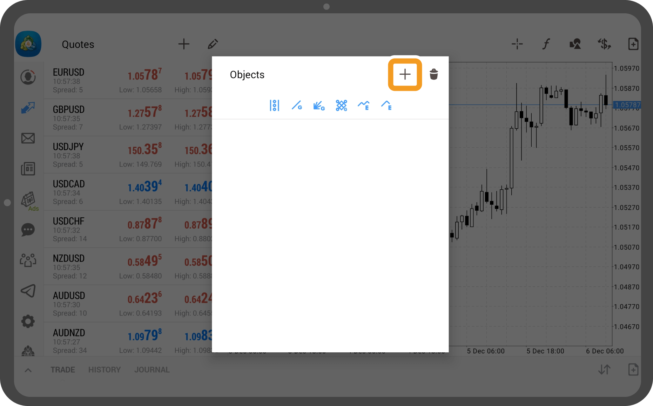The image size is (653, 406).
Task: Add a symbol with Quotes plus button
Action: (183, 44)
